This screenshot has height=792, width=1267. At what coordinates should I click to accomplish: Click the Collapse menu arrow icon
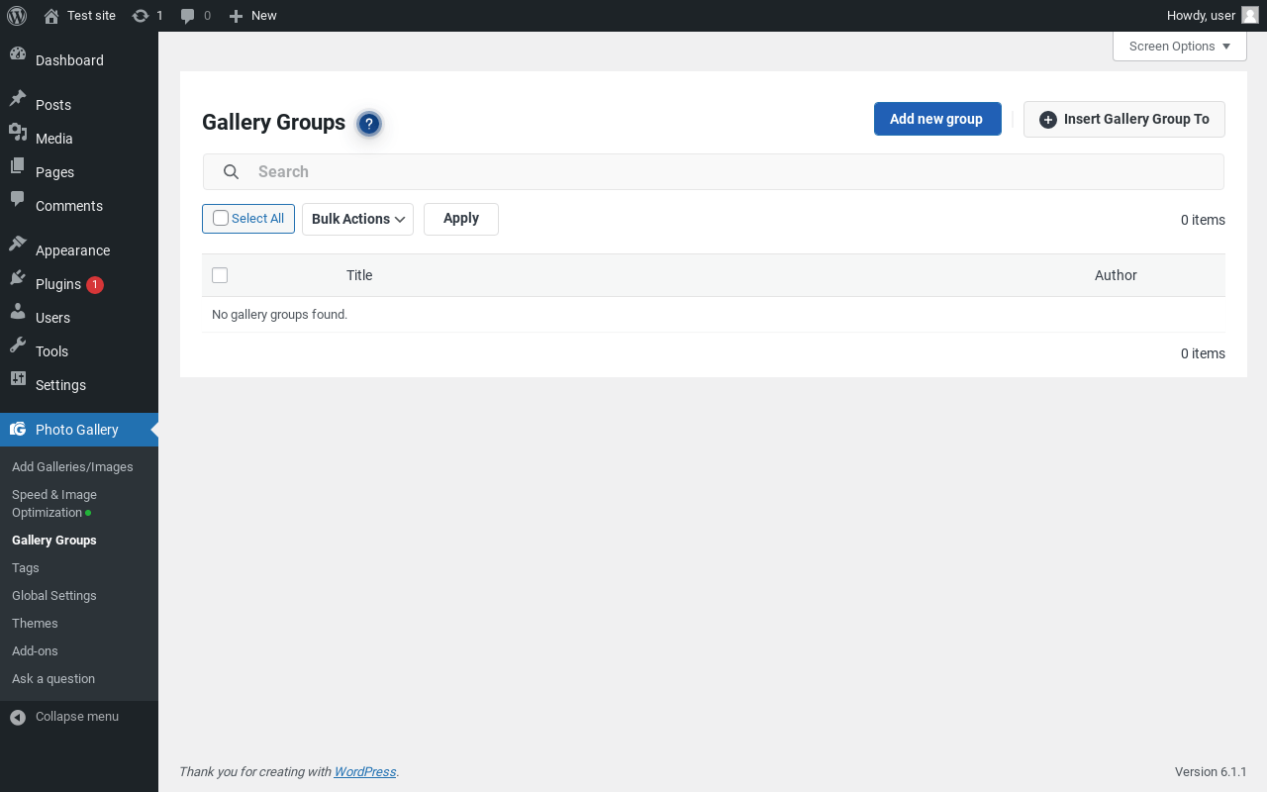(18, 717)
